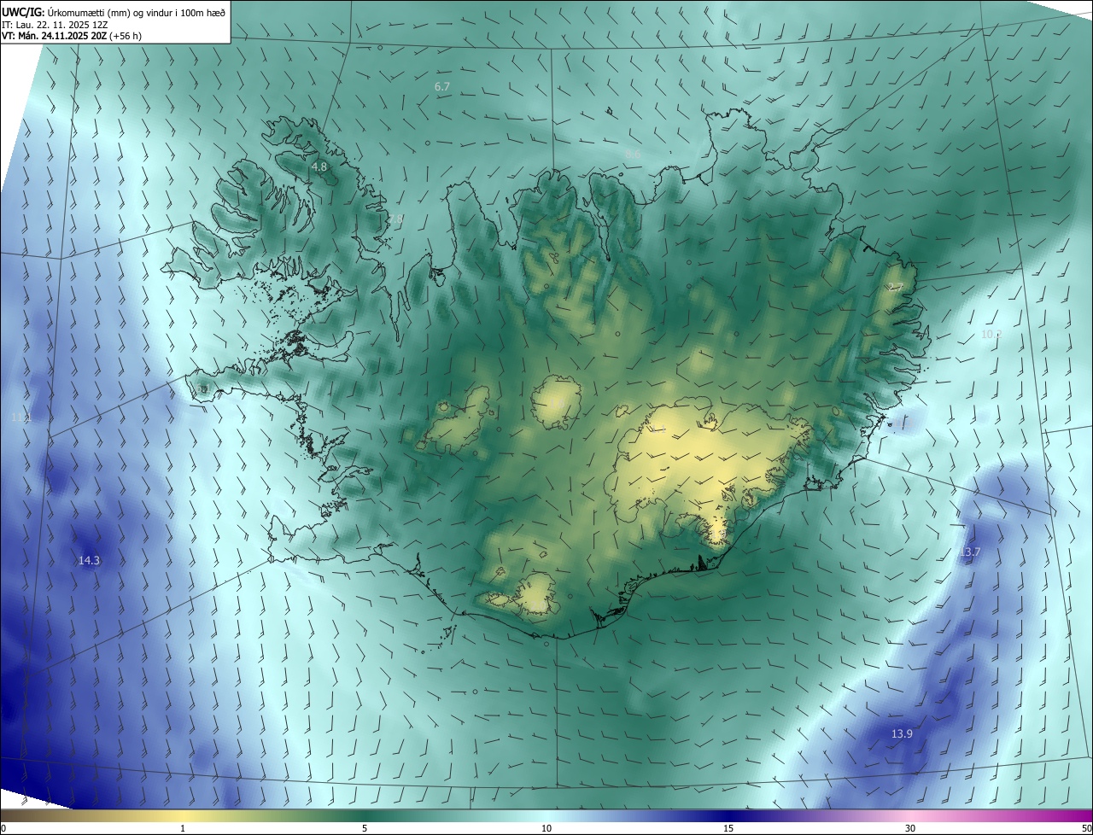
Task: Click the 5 tick label on colorbar
Action: (x=365, y=828)
